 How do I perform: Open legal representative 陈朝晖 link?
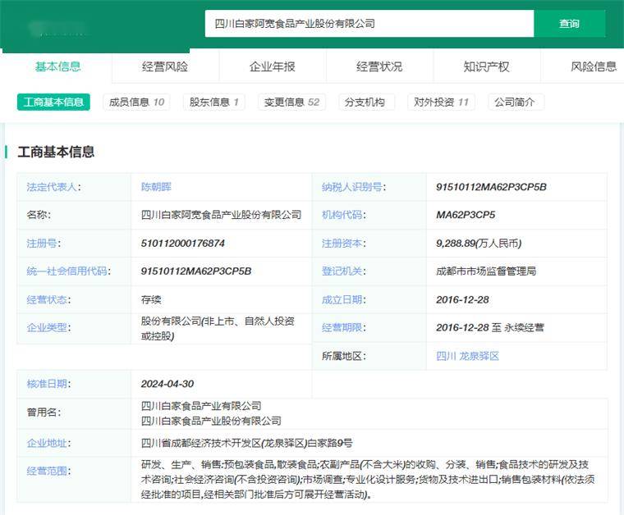point(156,187)
